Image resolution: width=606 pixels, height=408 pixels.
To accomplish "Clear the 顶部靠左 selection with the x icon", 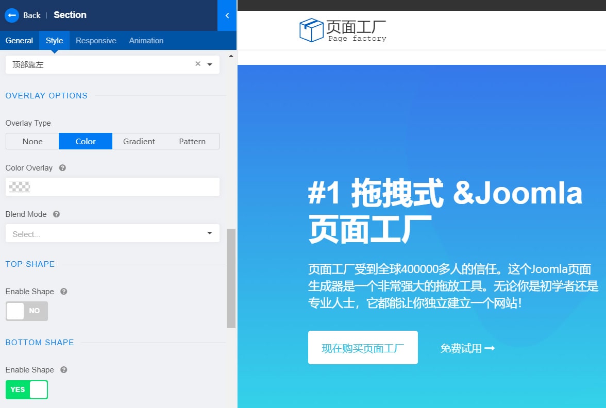I will click(x=198, y=64).
